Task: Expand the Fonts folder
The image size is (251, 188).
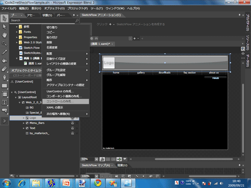Action: pyautogui.click(x=17, y=32)
